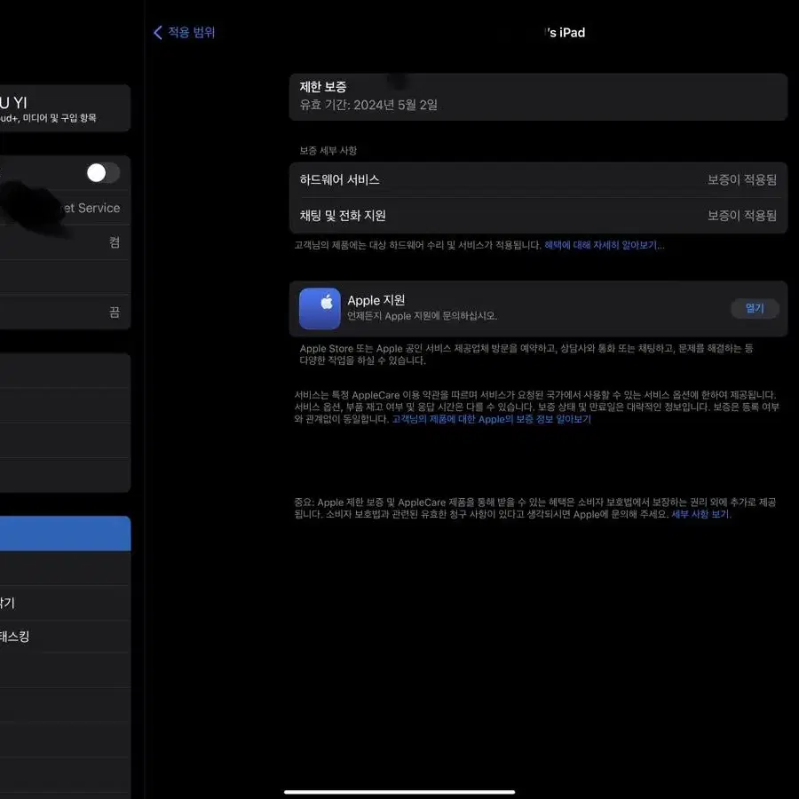This screenshot has width=799, height=799.
Task: Open the sidebar row ending in 태스킹
Action: pos(65,637)
